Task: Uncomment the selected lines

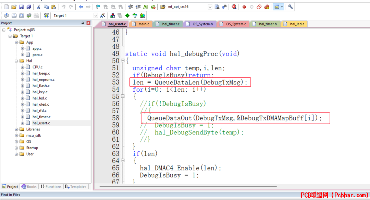Action: [x=153, y=7]
